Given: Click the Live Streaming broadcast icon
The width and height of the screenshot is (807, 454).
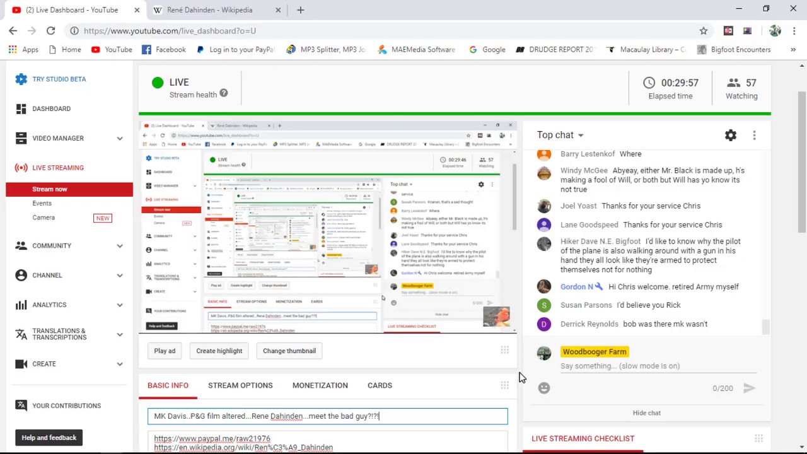Looking at the screenshot, I should tap(21, 168).
